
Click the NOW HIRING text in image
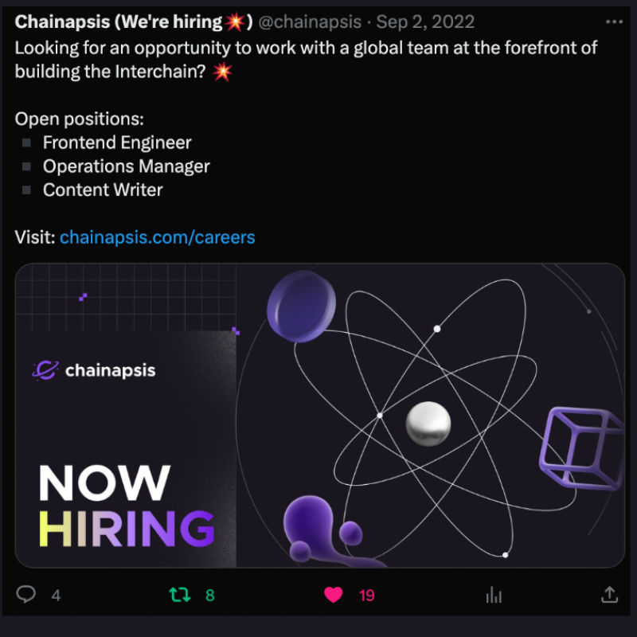coord(127,506)
